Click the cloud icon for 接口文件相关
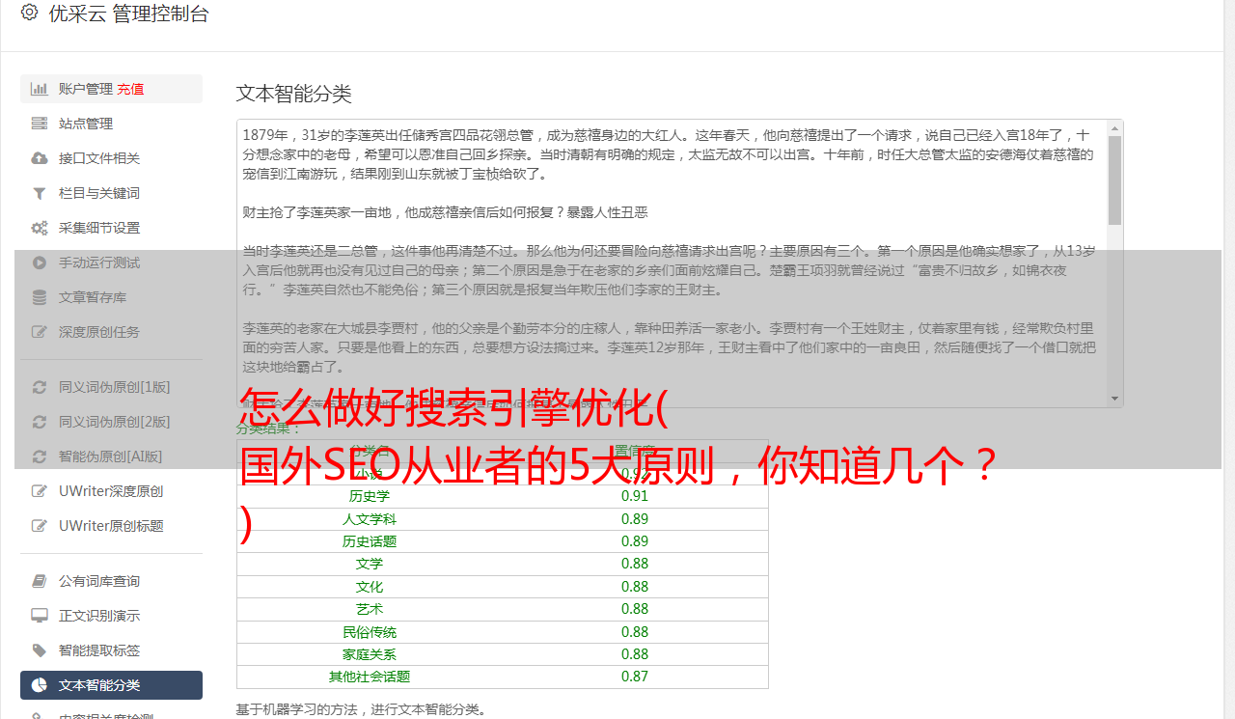Image resolution: width=1235 pixels, height=719 pixels. [40, 158]
